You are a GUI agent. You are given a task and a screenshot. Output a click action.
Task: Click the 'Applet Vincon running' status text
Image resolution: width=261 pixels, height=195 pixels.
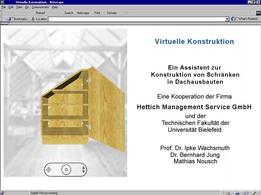[44, 193]
